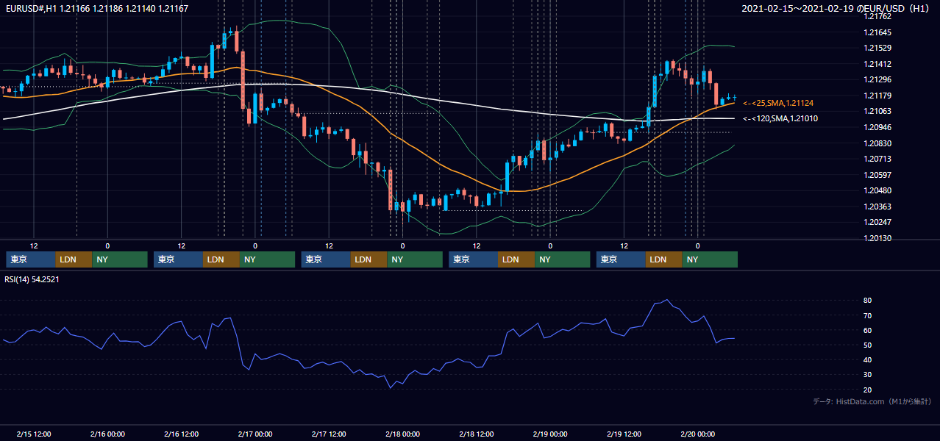Screen dimensions: 940x441
Task: Choose the 1.20363 price label
Action: [x=878, y=207]
